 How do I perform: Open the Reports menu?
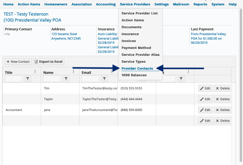tap(200, 4)
